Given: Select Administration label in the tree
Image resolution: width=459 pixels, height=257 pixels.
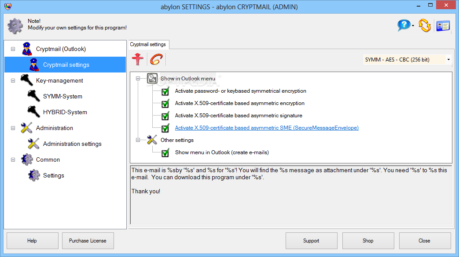Looking at the screenshot, I should pyautogui.click(x=55, y=128).
